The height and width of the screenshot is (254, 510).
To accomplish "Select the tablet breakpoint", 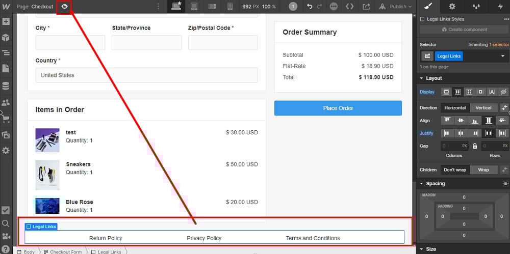I will coord(194,7).
